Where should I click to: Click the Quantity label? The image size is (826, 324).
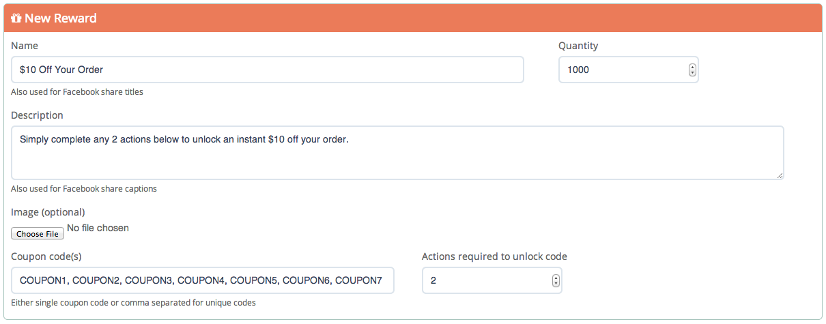pyautogui.click(x=578, y=46)
